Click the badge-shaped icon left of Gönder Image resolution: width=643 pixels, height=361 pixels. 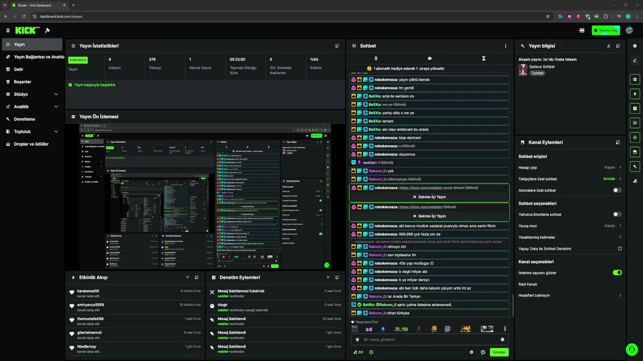483,352
